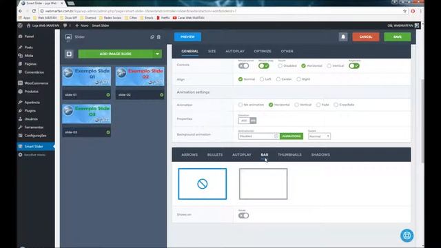Screen dimensions: 441x248
Task: Open Netflix bookmark
Action: click(163, 18)
